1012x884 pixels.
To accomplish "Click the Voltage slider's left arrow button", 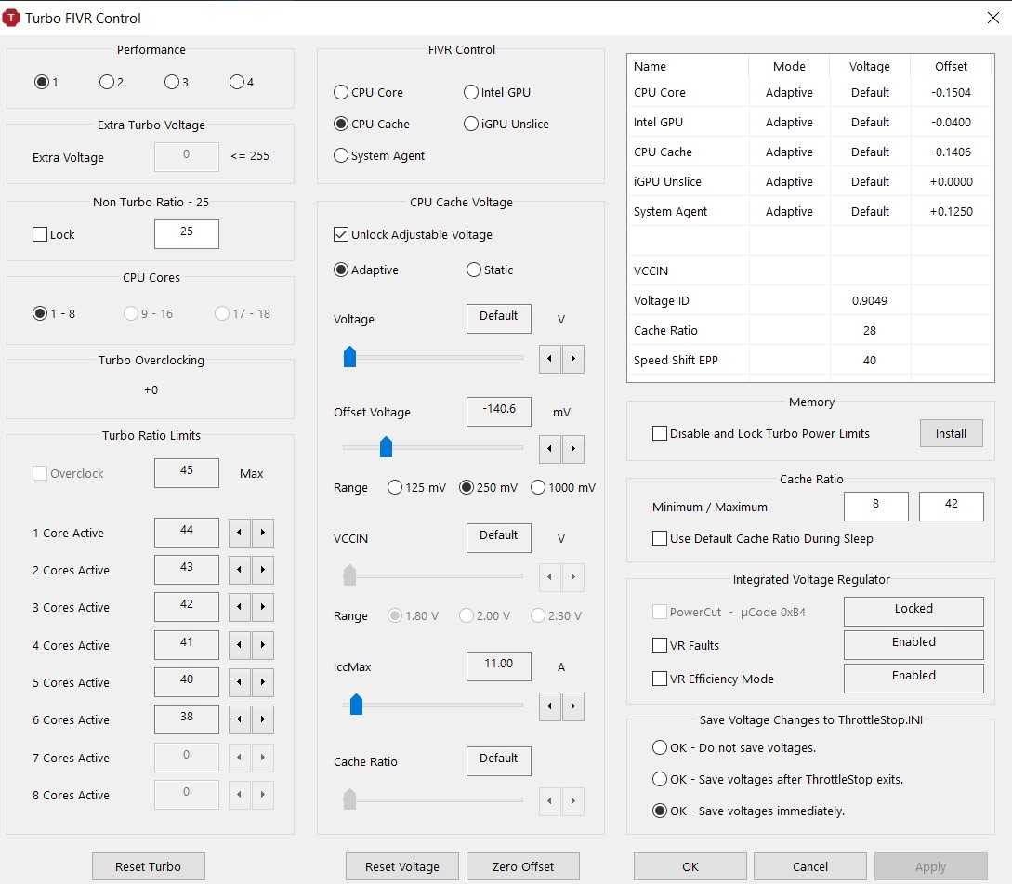I will pos(550,359).
